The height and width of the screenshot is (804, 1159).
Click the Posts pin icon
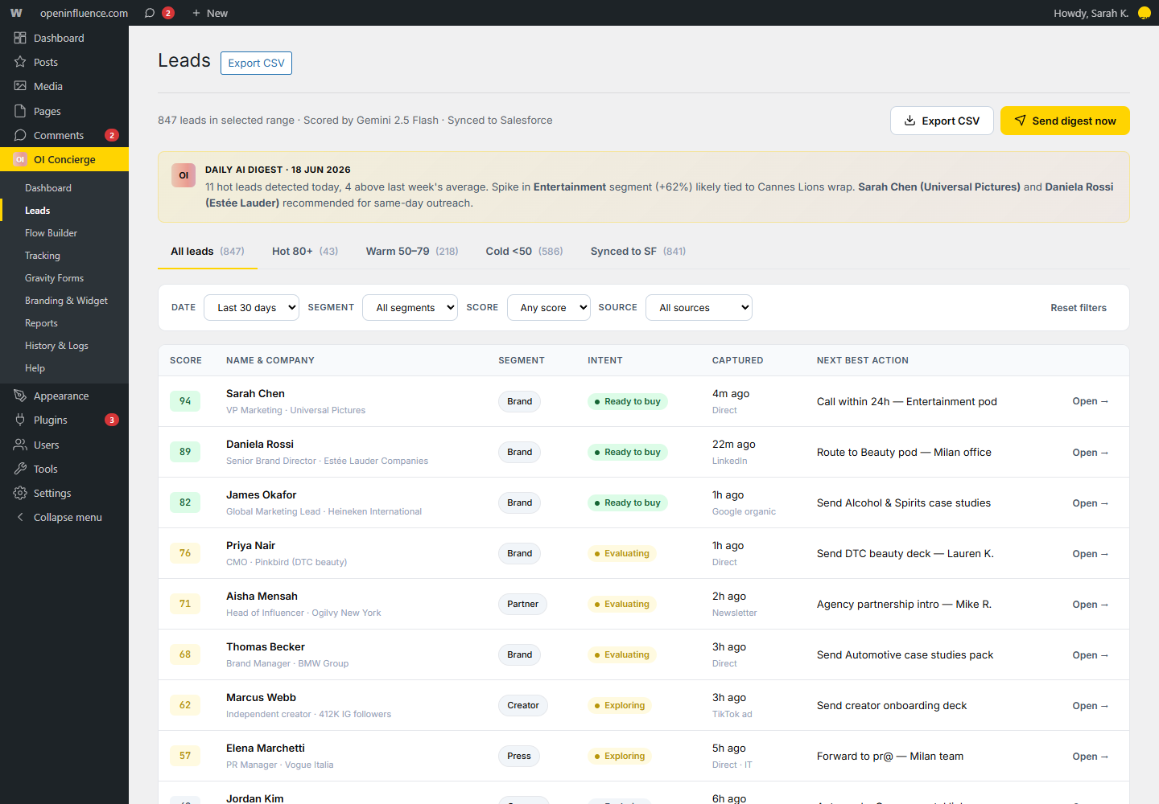pyautogui.click(x=20, y=62)
